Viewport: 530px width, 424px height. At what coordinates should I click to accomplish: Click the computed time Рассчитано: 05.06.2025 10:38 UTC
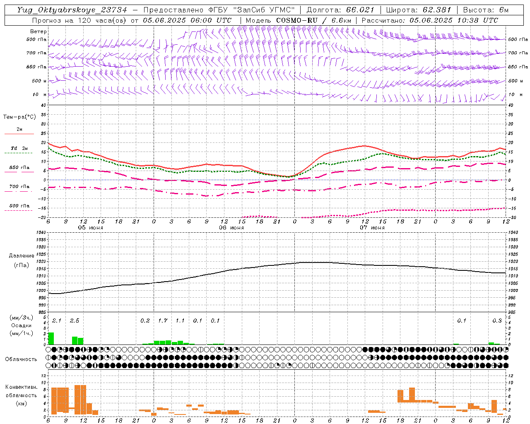point(430,20)
